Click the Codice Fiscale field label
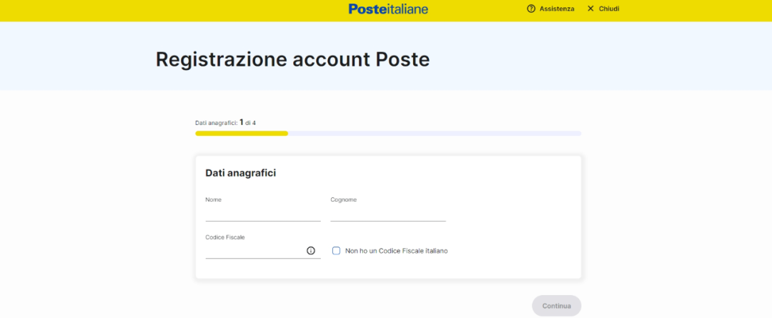The width and height of the screenshot is (772, 318). (225, 237)
